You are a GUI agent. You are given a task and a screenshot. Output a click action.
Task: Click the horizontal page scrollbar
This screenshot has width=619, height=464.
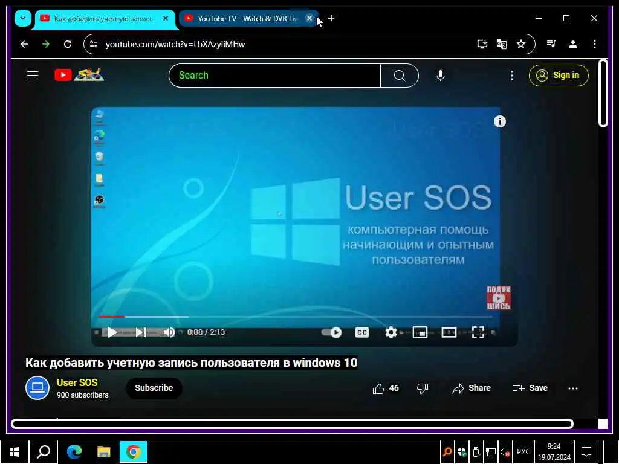tap(292, 424)
